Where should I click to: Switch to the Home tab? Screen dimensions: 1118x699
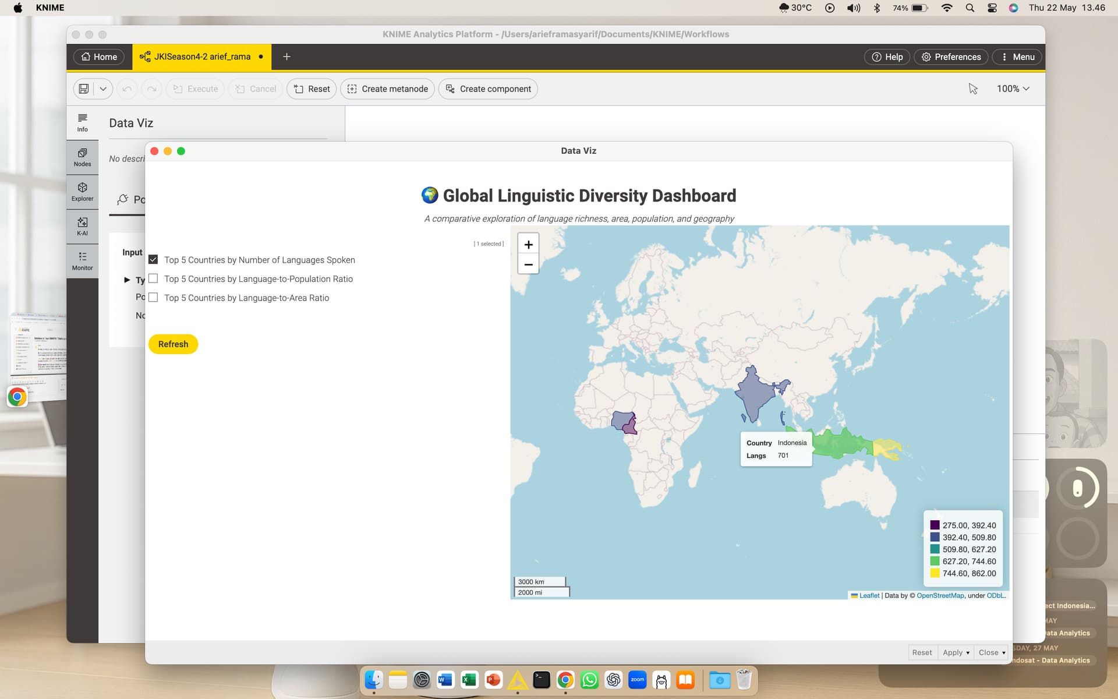point(99,57)
